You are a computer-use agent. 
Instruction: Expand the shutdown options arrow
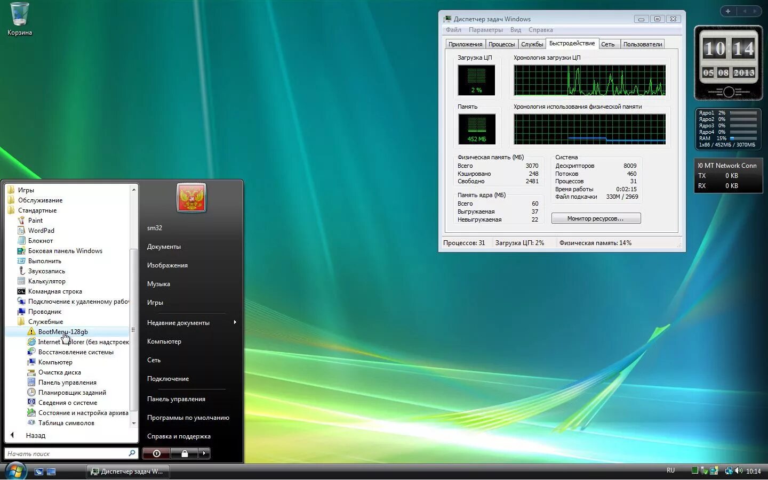click(204, 453)
